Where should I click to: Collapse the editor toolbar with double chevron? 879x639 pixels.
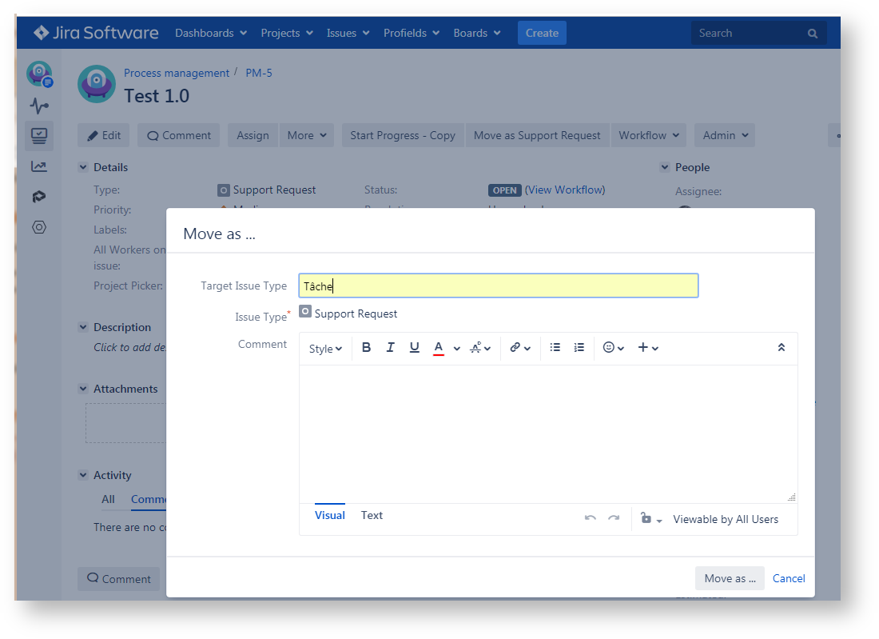coord(781,348)
